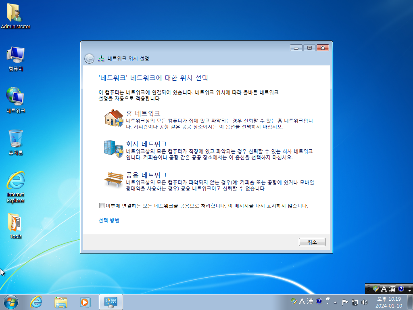Screen dimensions: 413x310
Task: Open the Windows Start menu orb
Action: click(x=11, y=302)
